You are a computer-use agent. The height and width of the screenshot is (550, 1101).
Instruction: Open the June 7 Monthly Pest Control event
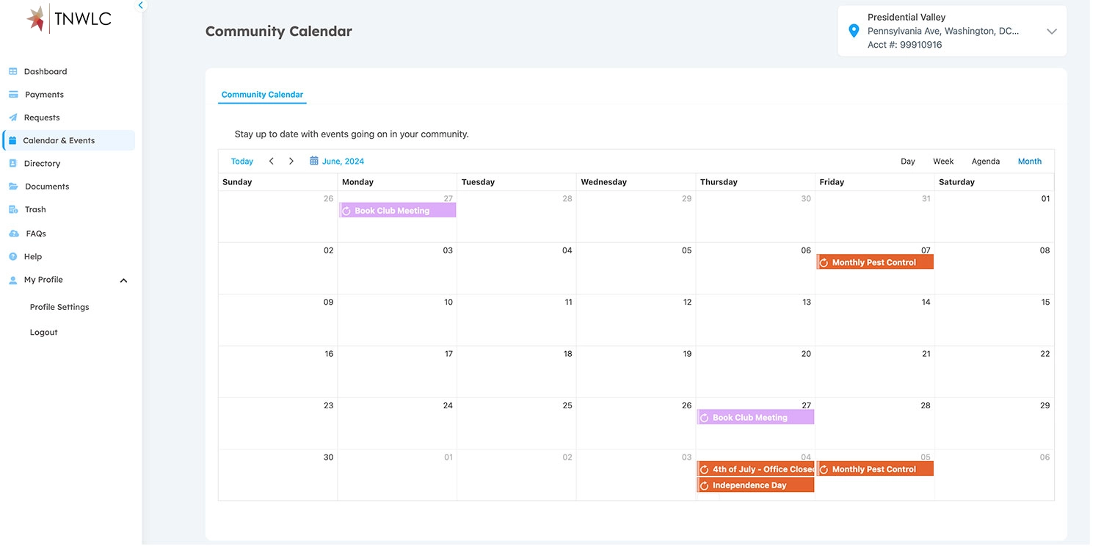pyautogui.click(x=874, y=263)
